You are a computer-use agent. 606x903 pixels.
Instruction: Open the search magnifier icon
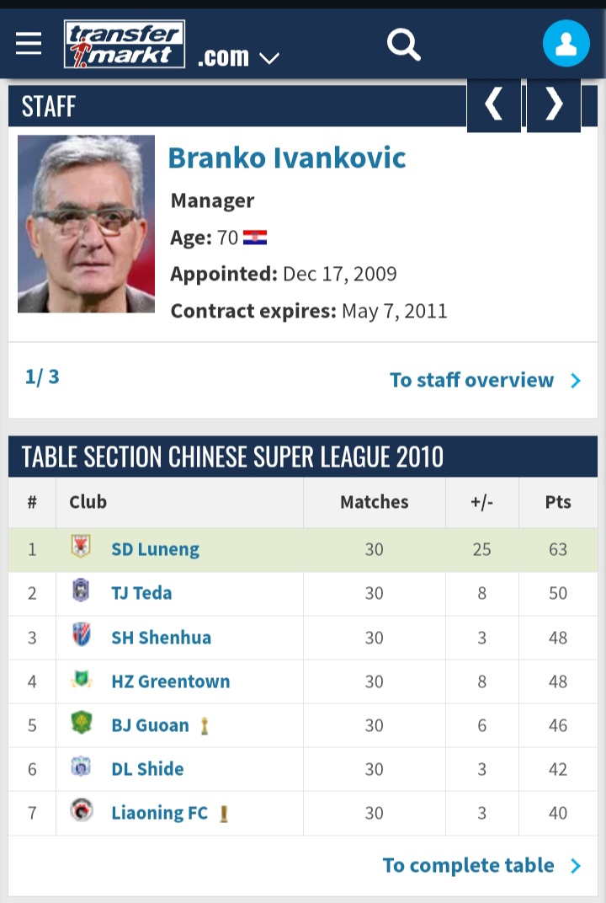tap(403, 45)
